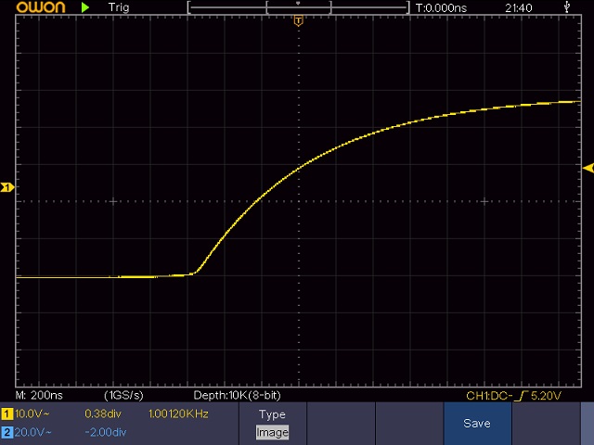Screen dimensions: 594x445
Task: Open the Type menu option
Action: pos(272,414)
